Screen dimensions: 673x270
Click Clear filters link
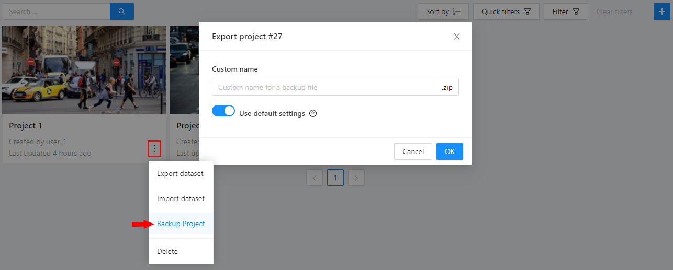pyautogui.click(x=614, y=11)
